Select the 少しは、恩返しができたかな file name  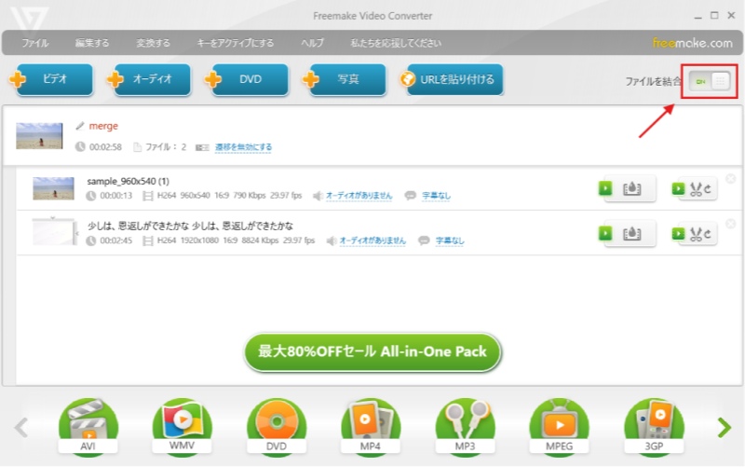190,226
